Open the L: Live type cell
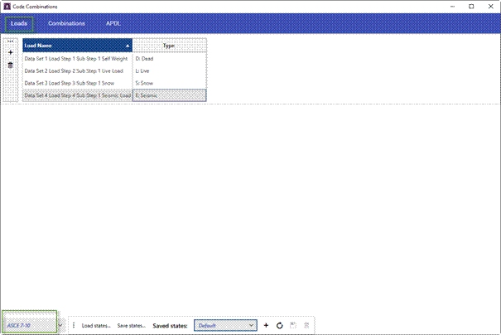Screen dimensions: 501x335 pyautogui.click(x=169, y=70)
